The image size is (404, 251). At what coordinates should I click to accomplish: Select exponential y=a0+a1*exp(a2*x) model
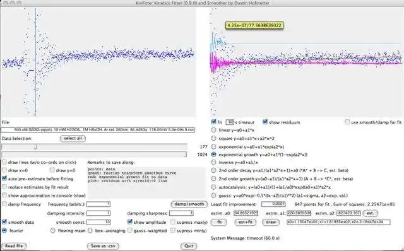coord(213,147)
